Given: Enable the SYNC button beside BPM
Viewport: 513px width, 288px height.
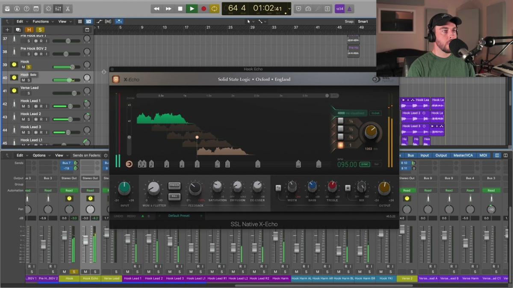Looking at the screenshot, I should click(x=364, y=164).
